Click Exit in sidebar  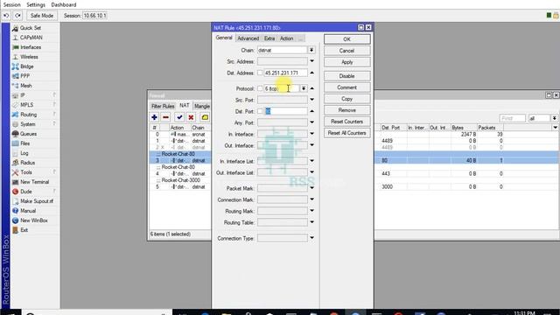pos(24,230)
